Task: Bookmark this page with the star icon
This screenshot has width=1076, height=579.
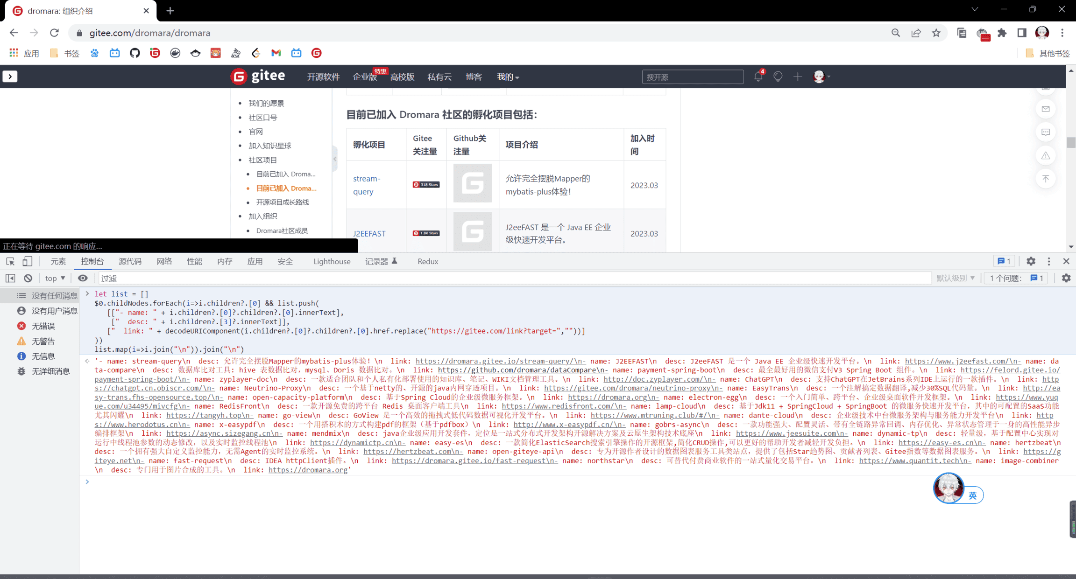Action: tap(936, 33)
